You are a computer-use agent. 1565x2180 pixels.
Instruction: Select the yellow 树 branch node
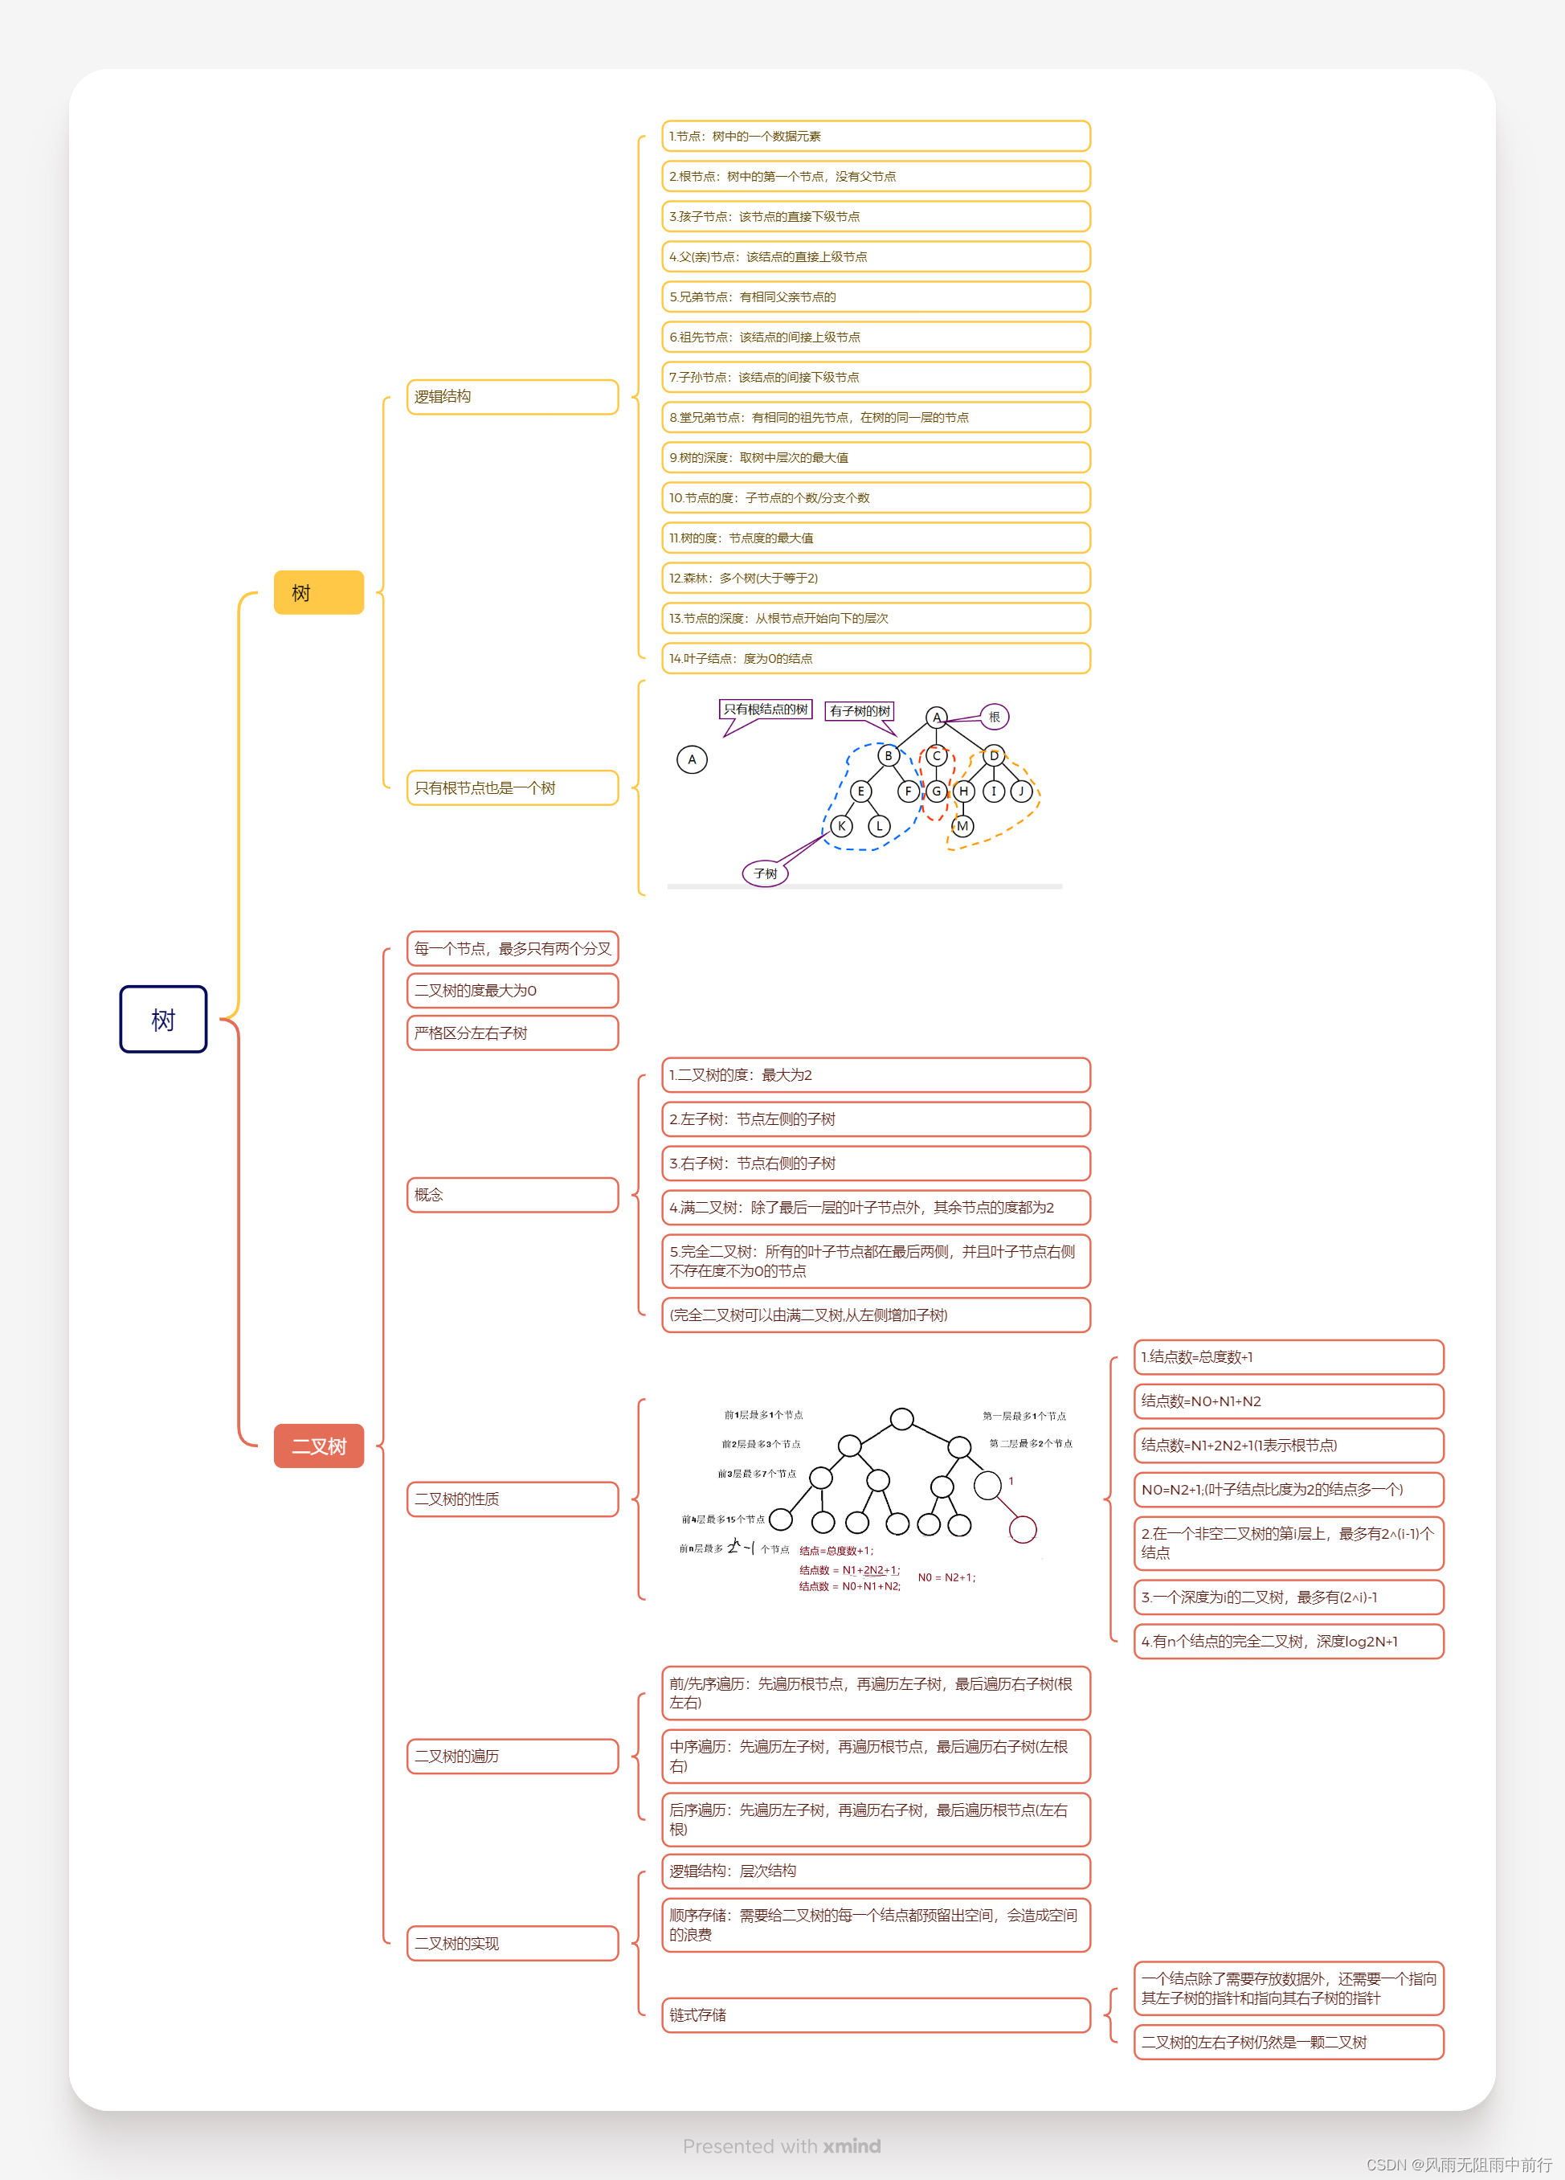click(x=318, y=592)
